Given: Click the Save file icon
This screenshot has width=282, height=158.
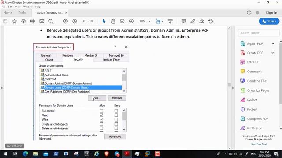Looking at the screenshot, I should coord(5,21).
